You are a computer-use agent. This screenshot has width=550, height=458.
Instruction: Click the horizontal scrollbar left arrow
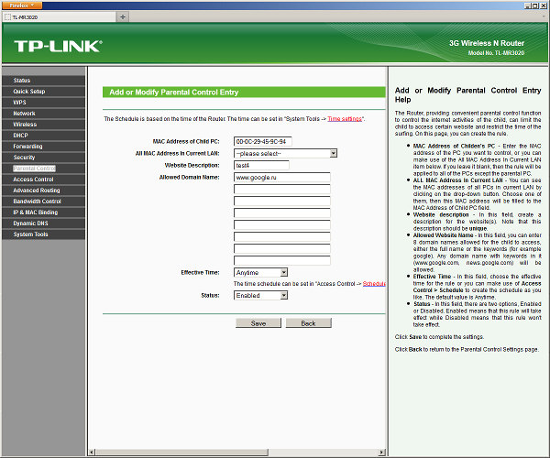pyautogui.click(x=92, y=453)
